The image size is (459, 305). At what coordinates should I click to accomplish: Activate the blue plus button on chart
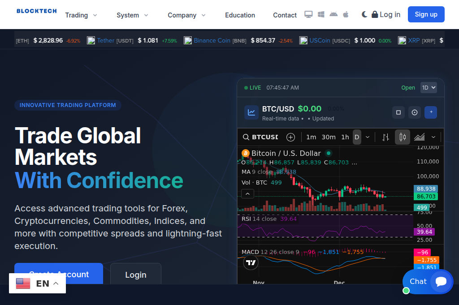click(x=431, y=112)
